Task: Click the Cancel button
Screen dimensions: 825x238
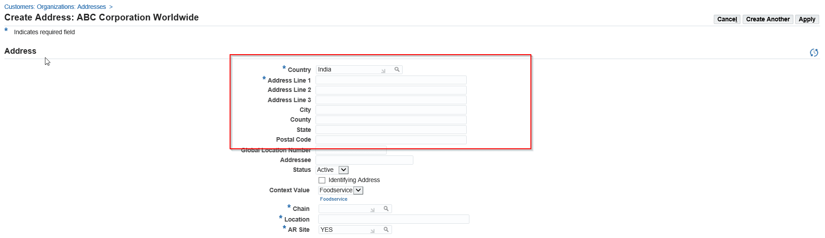Action: point(727,19)
